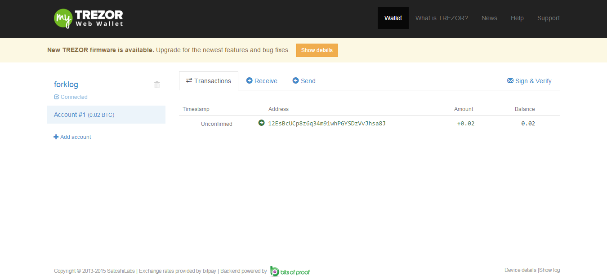The width and height of the screenshot is (607, 280).
Task: Open the Device details link
Action: tap(520, 270)
